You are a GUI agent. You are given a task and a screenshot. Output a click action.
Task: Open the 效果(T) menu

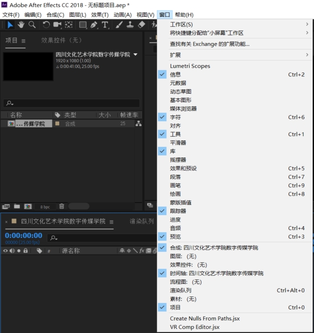pos(100,15)
